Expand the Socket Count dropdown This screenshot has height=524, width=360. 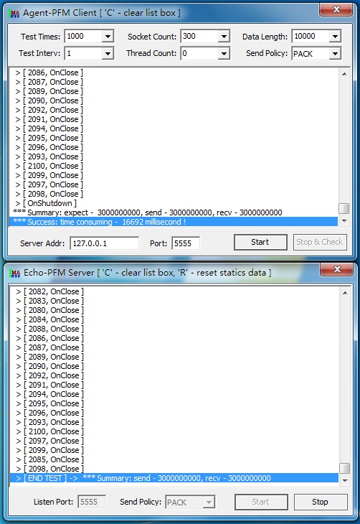coord(224,36)
